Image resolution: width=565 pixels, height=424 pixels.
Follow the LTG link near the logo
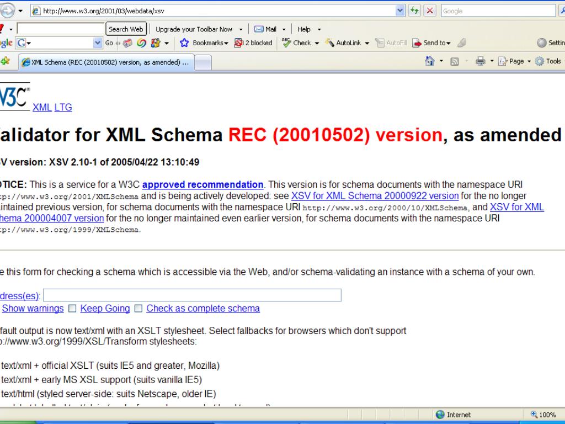click(x=63, y=108)
